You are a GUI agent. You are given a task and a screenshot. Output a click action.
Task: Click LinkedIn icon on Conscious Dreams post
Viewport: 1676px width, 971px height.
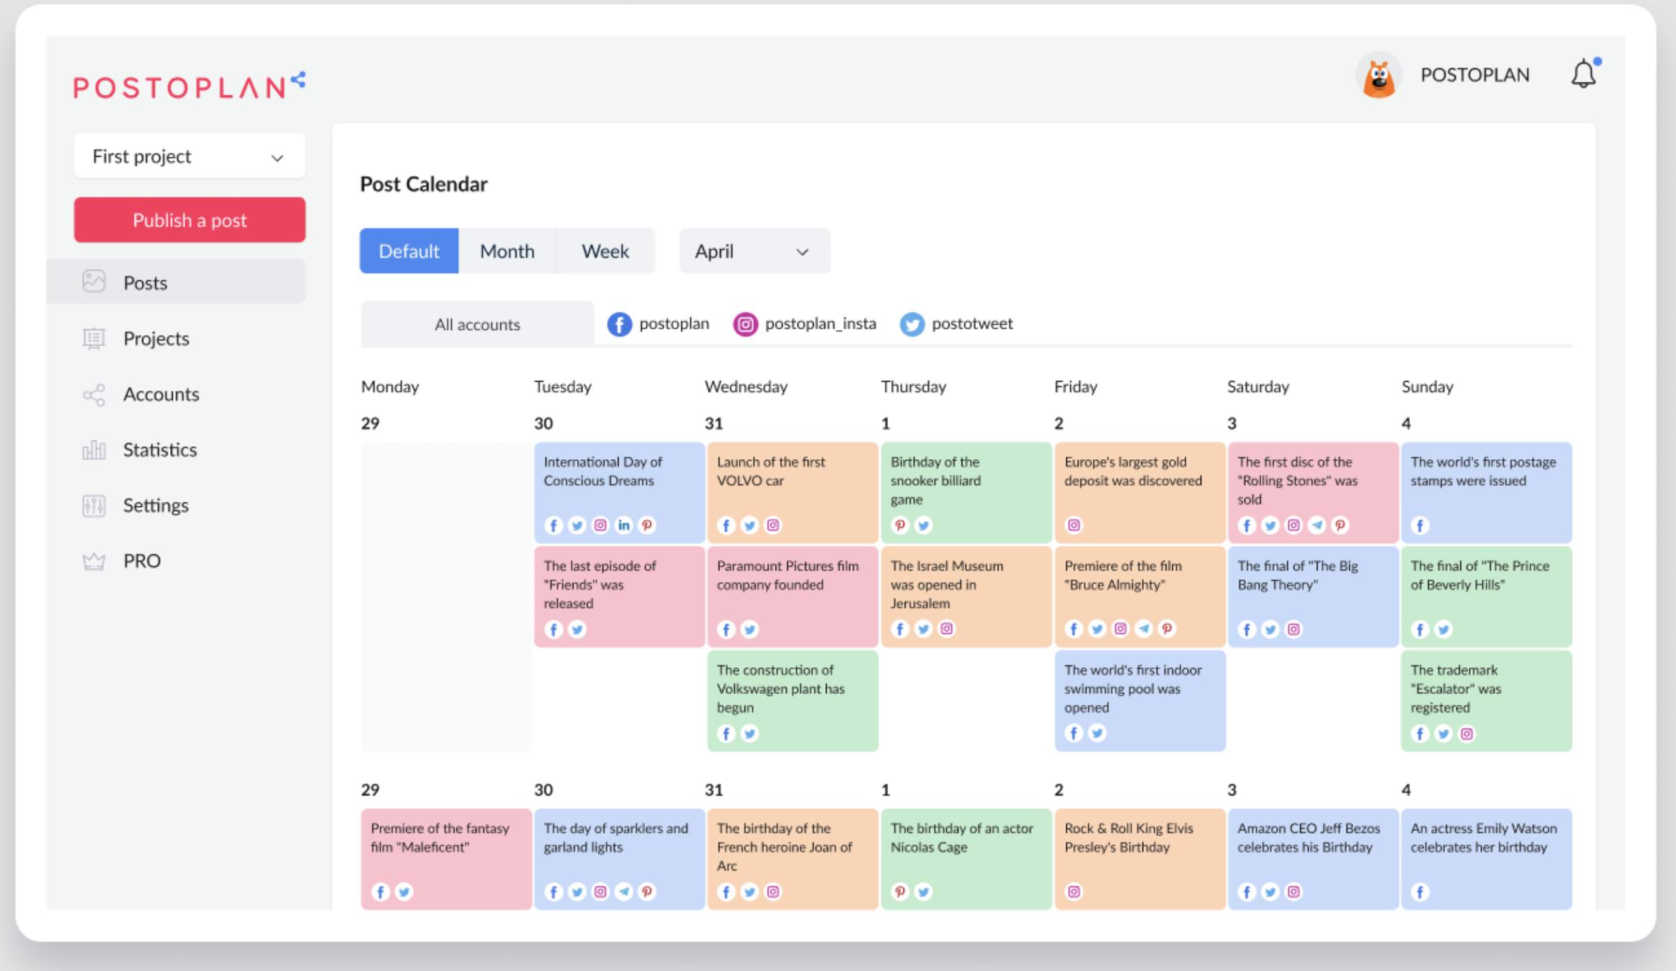(x=624, y=525)
